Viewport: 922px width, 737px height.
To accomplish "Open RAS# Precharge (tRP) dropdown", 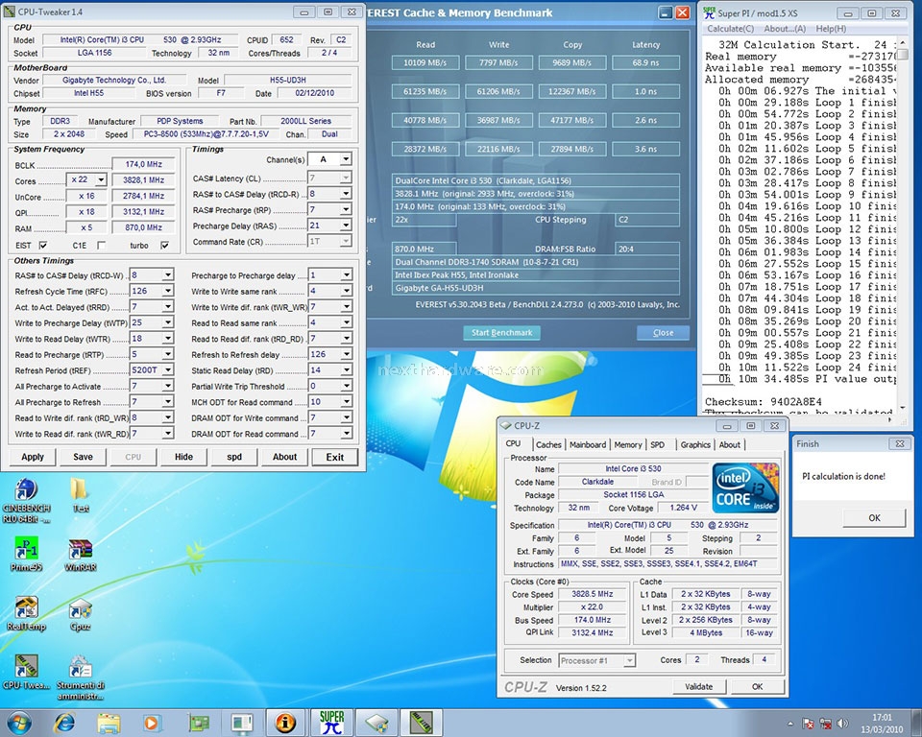I will click(346, 209).
